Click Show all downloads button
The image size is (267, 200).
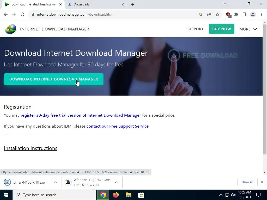247,182
